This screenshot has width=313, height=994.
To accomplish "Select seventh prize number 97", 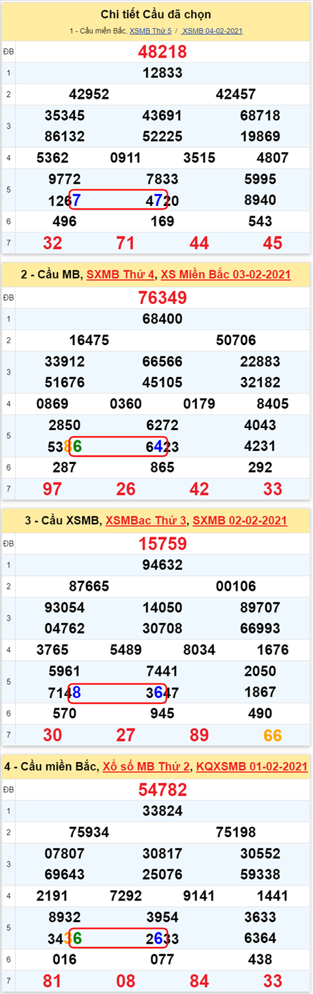I will (x=52, y=489).
